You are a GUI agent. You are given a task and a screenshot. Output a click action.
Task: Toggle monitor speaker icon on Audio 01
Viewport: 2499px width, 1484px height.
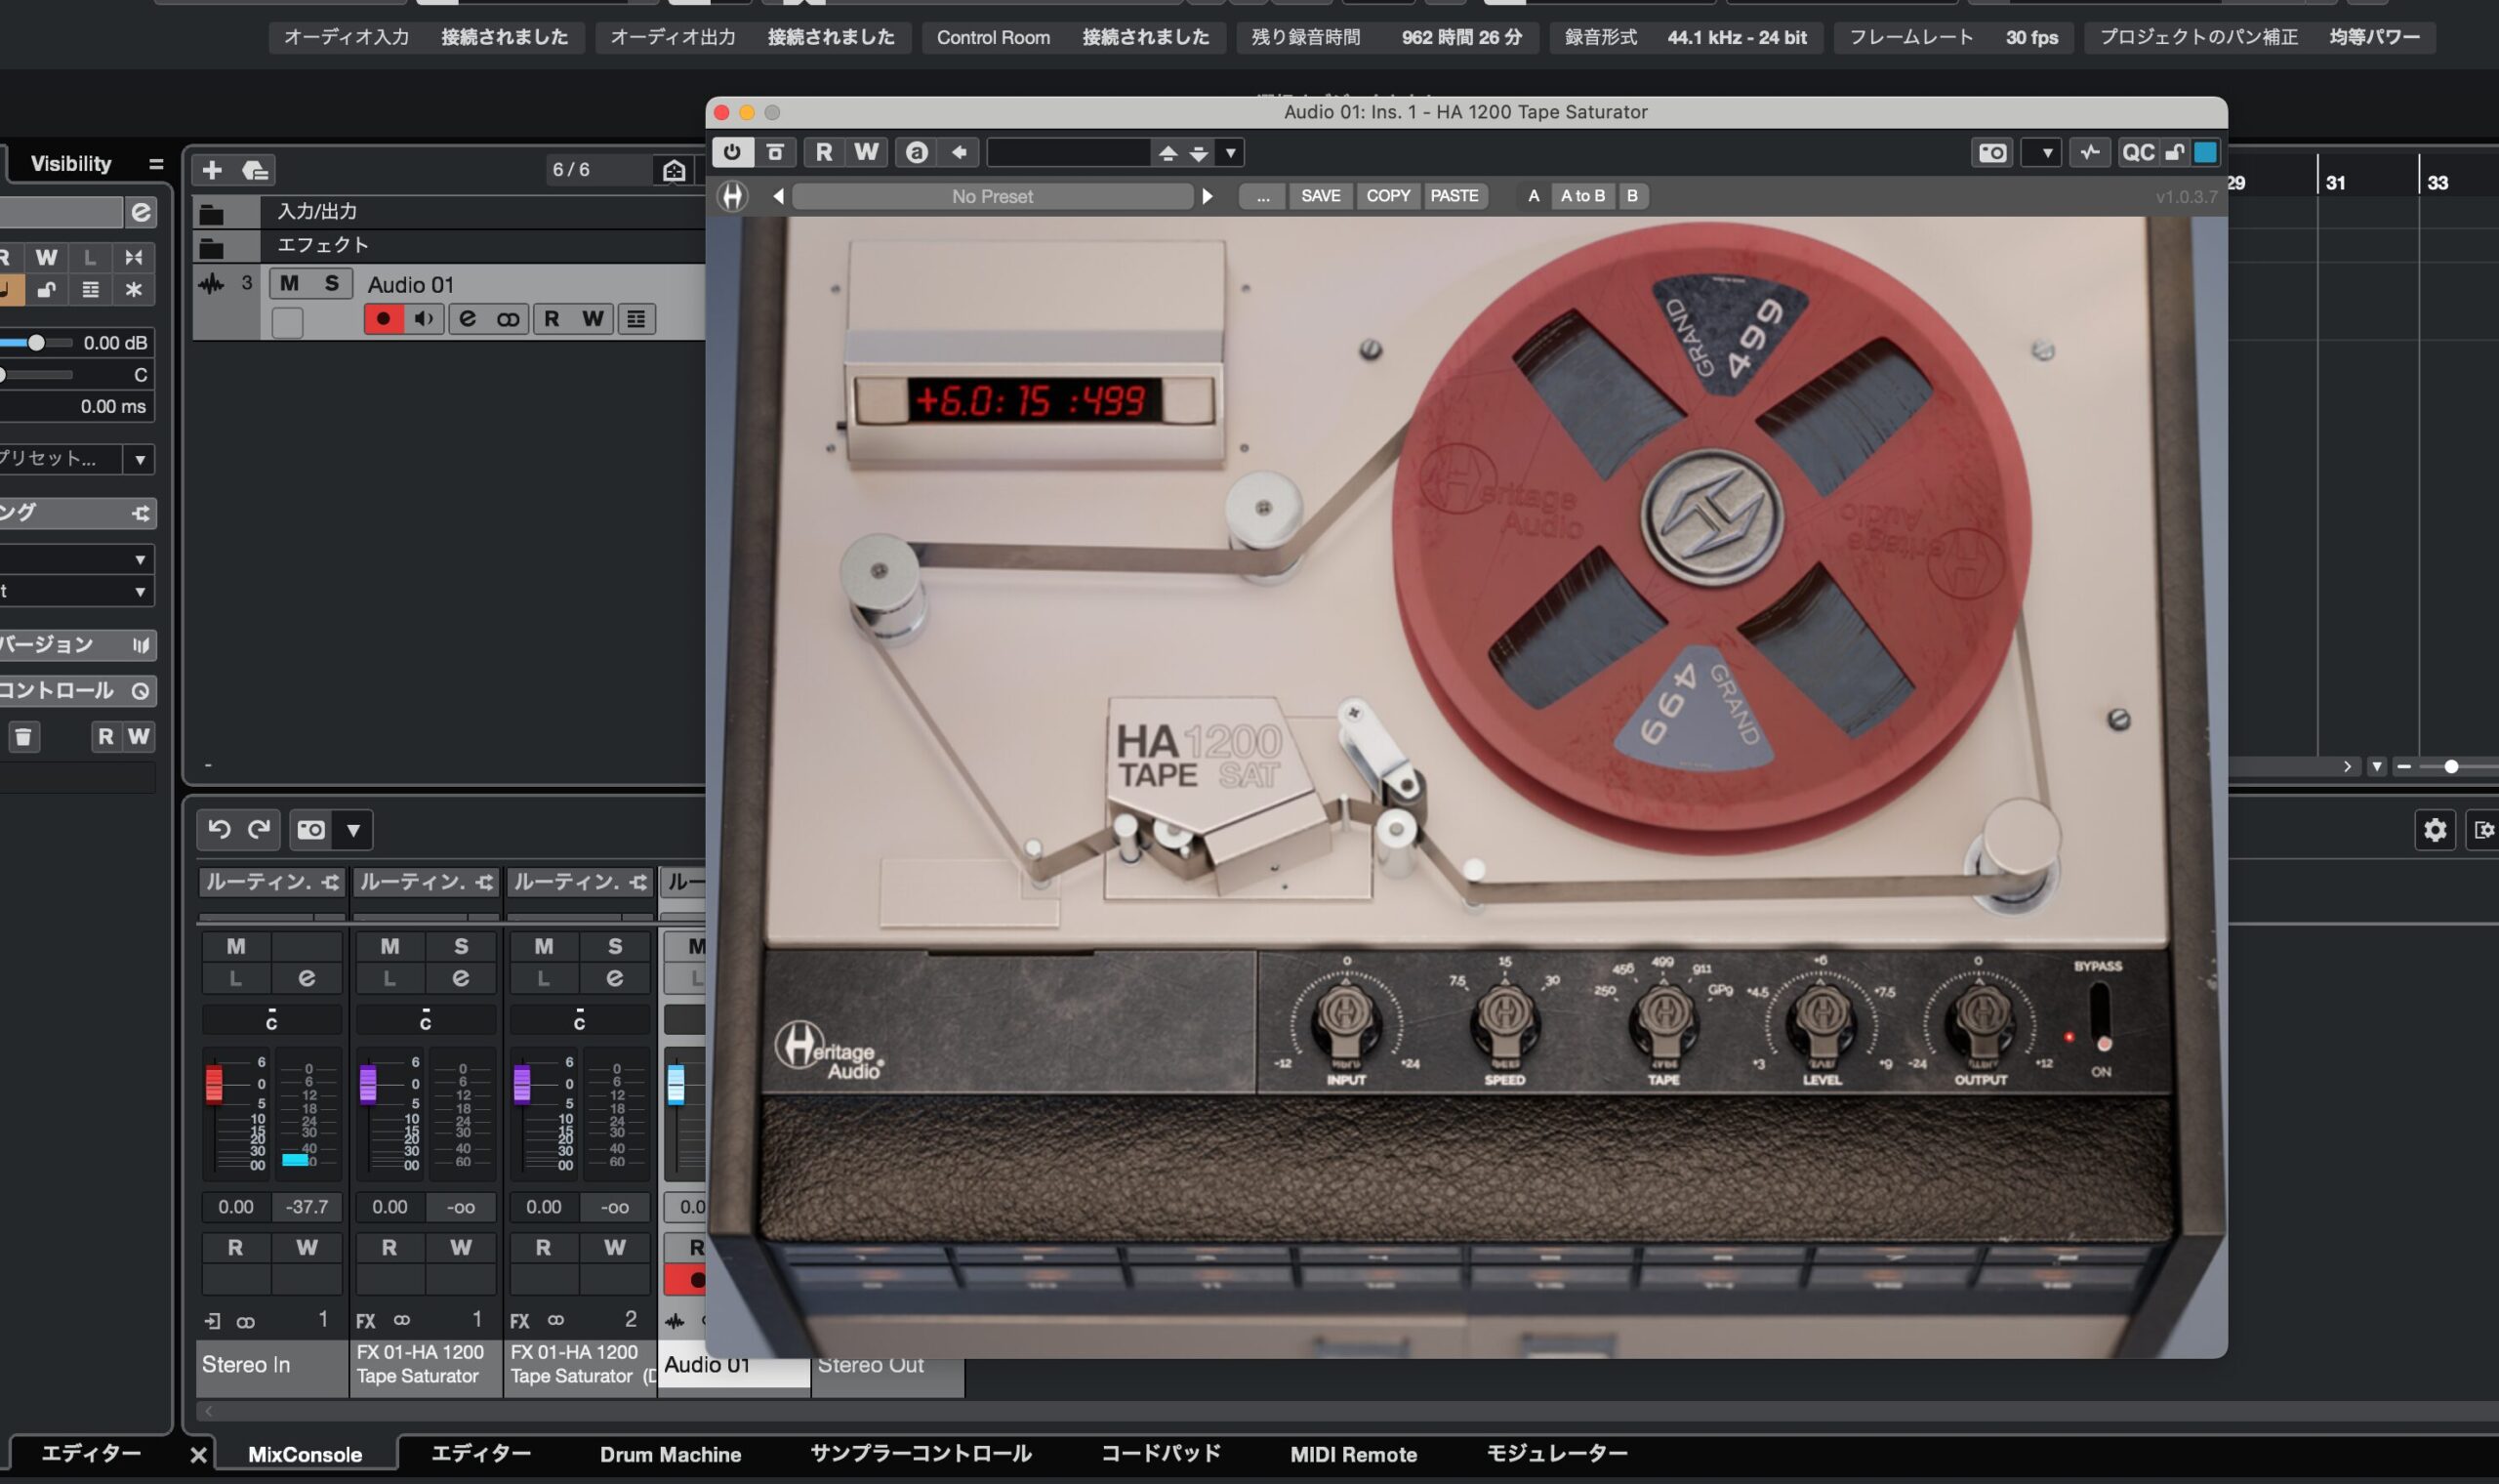[x=424, y=319]
